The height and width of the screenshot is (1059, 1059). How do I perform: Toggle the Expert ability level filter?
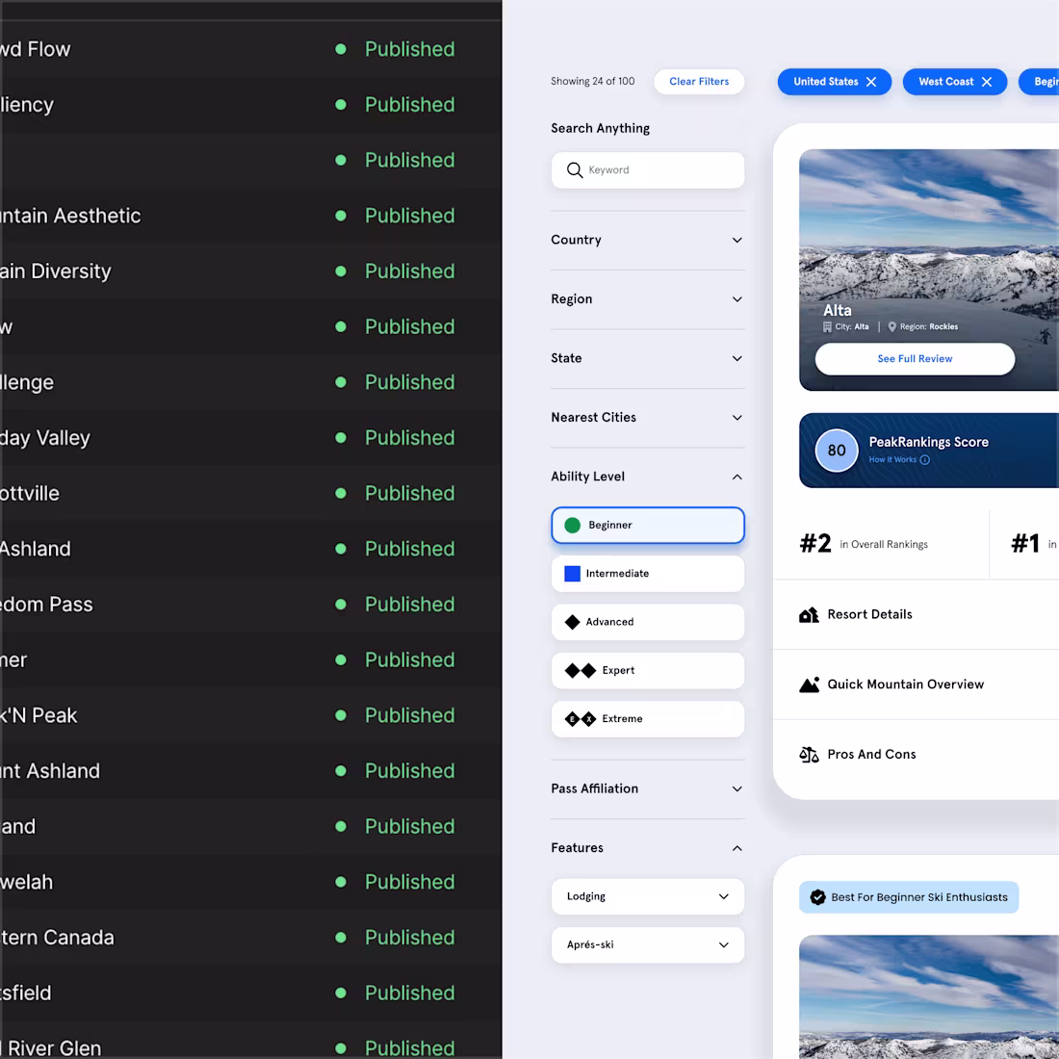[647, 670]
